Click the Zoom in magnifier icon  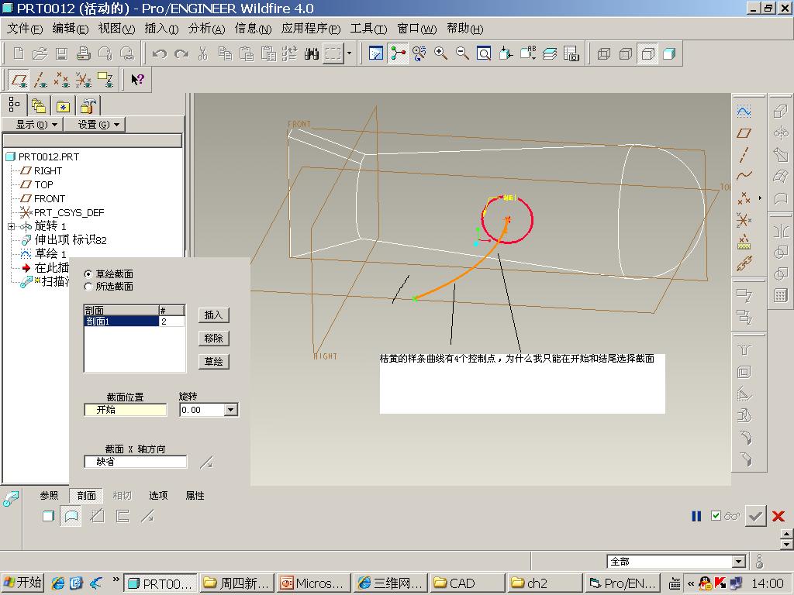click(x=440, y=53)
